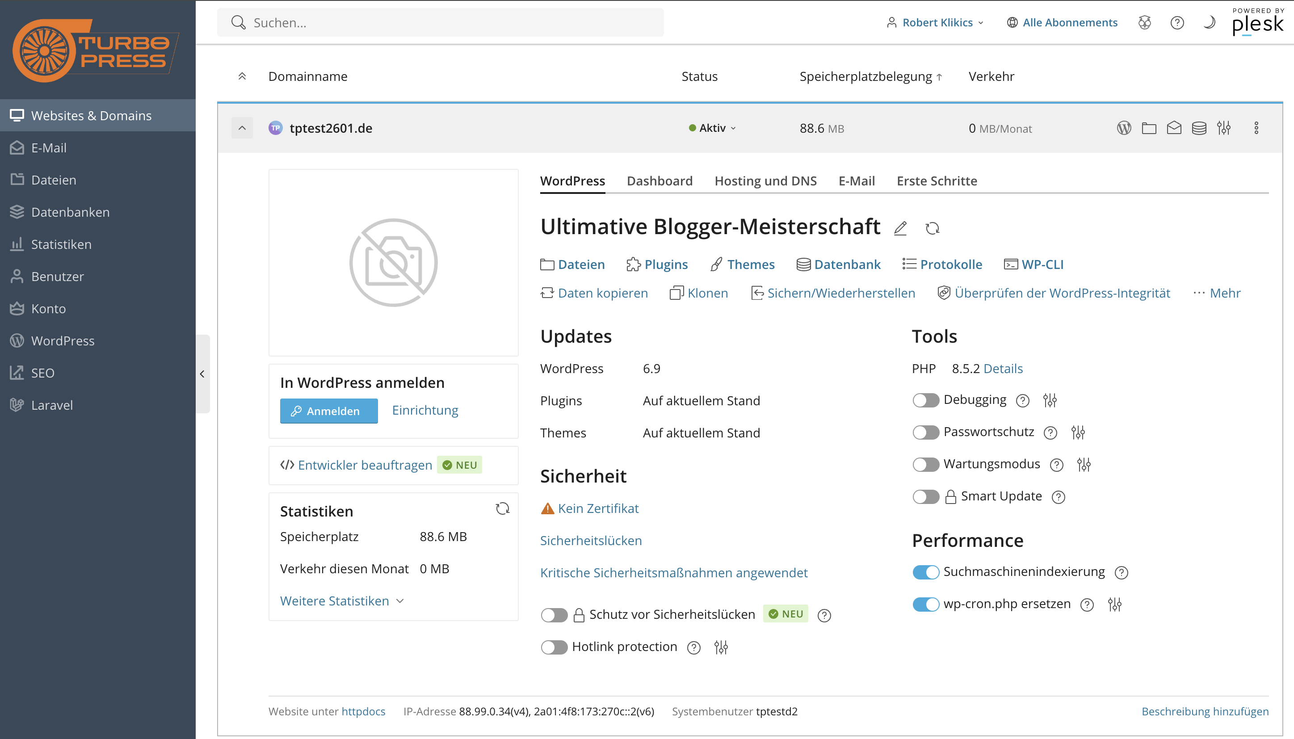1294x739 pixels.
Task: Open the three-dot menu for tptest2601.de
Action: 1256,128
